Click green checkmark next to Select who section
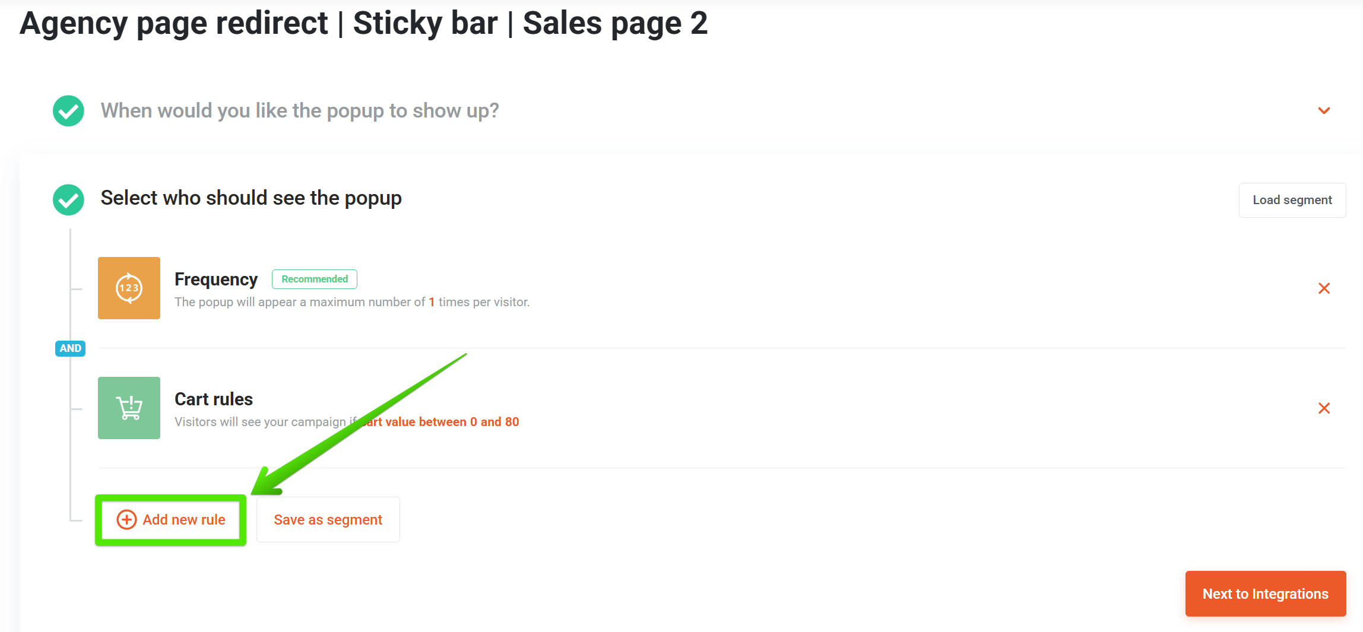Viewport: 1363px width, 632px height. pos(68,200)
